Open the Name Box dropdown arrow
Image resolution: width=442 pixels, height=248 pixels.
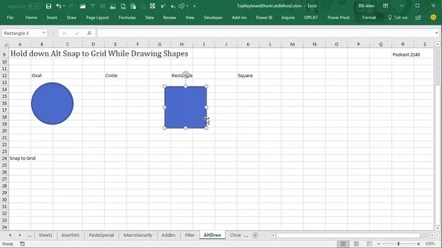(x=44, y=33)
